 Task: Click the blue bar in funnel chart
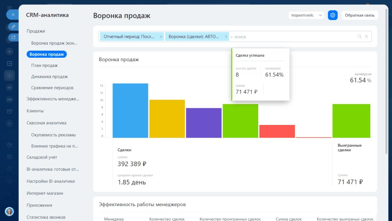pyautogui.click(x=130, y=110)
